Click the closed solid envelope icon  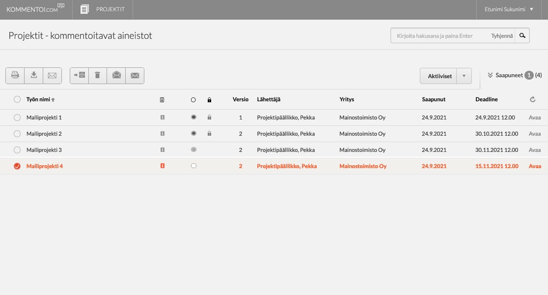click(135, 75)
